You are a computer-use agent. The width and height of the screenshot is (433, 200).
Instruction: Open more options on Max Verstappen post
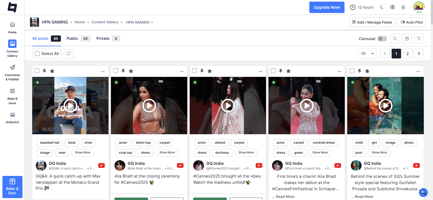click(103, 71)
